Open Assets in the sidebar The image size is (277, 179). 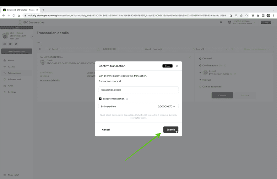(x=11, y=67)
